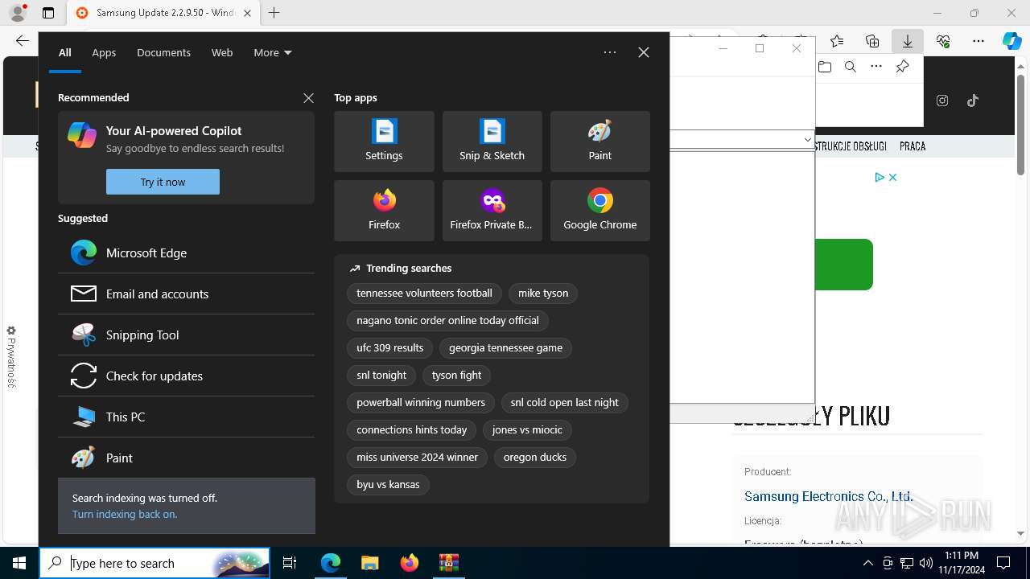
Task: Select jones vs miocic search
Action: point(527,430)
